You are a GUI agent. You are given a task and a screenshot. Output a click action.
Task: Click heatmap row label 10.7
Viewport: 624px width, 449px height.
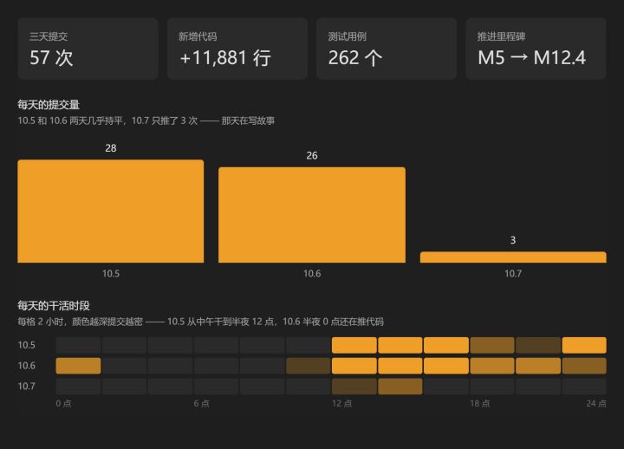tap(26, 386)
